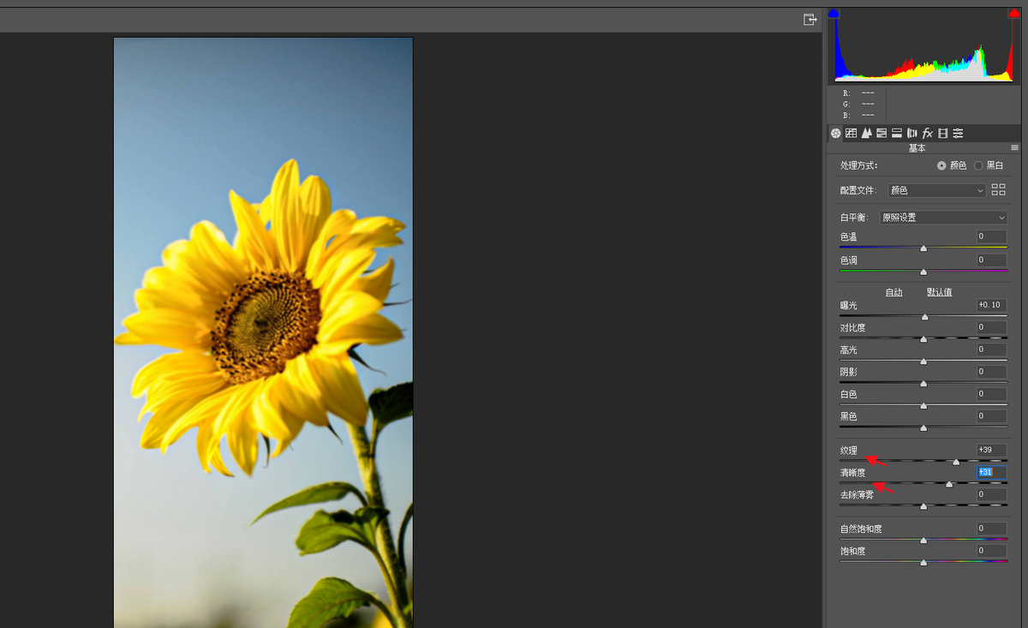Click the 去除薄雾 dehaze slider handle

coord(923,506)
